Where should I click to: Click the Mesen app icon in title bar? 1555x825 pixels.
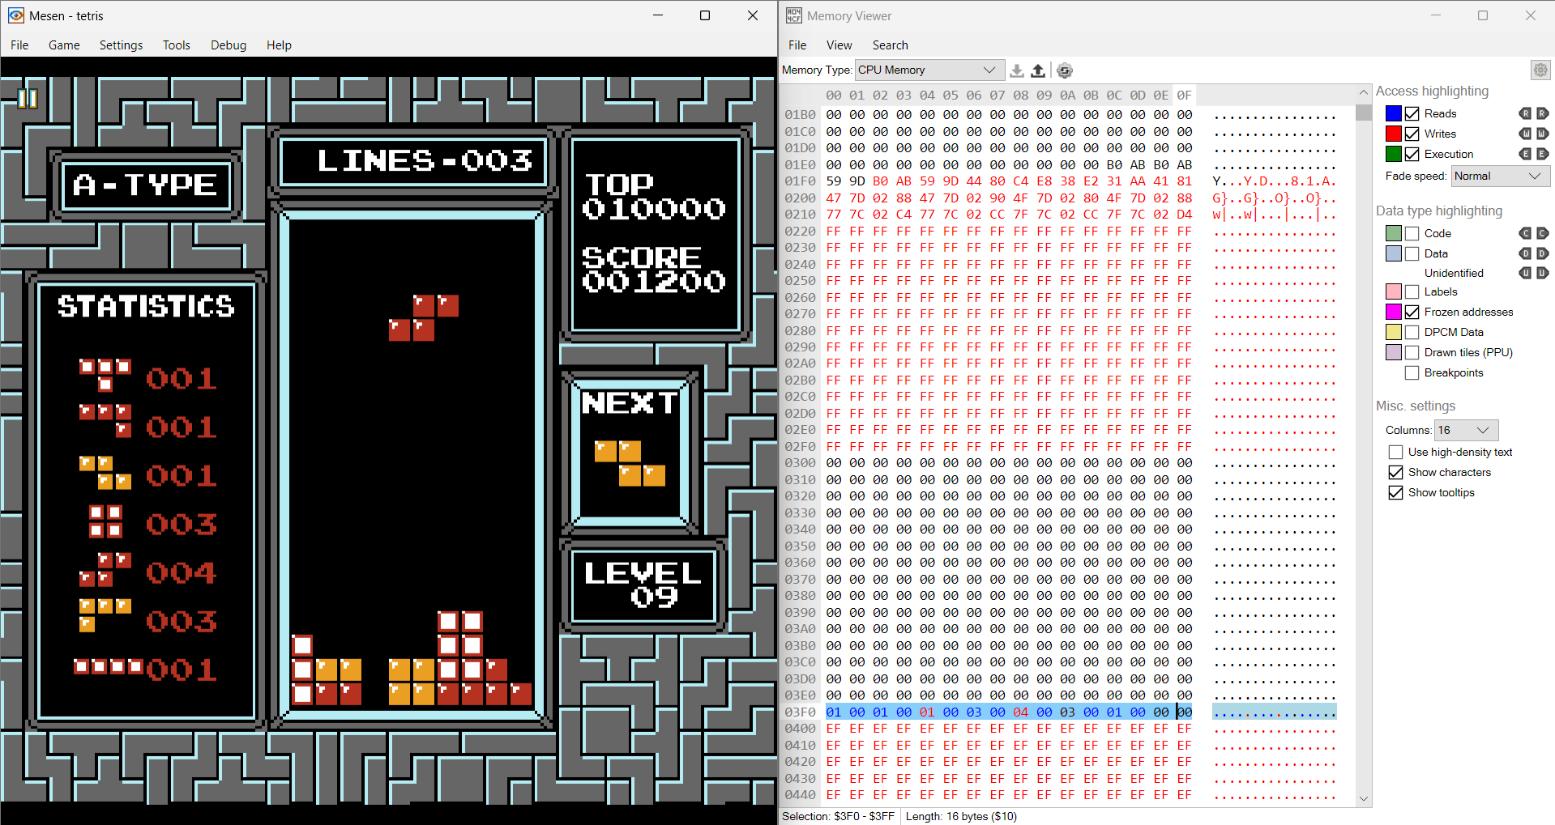[x=15, y=15]
